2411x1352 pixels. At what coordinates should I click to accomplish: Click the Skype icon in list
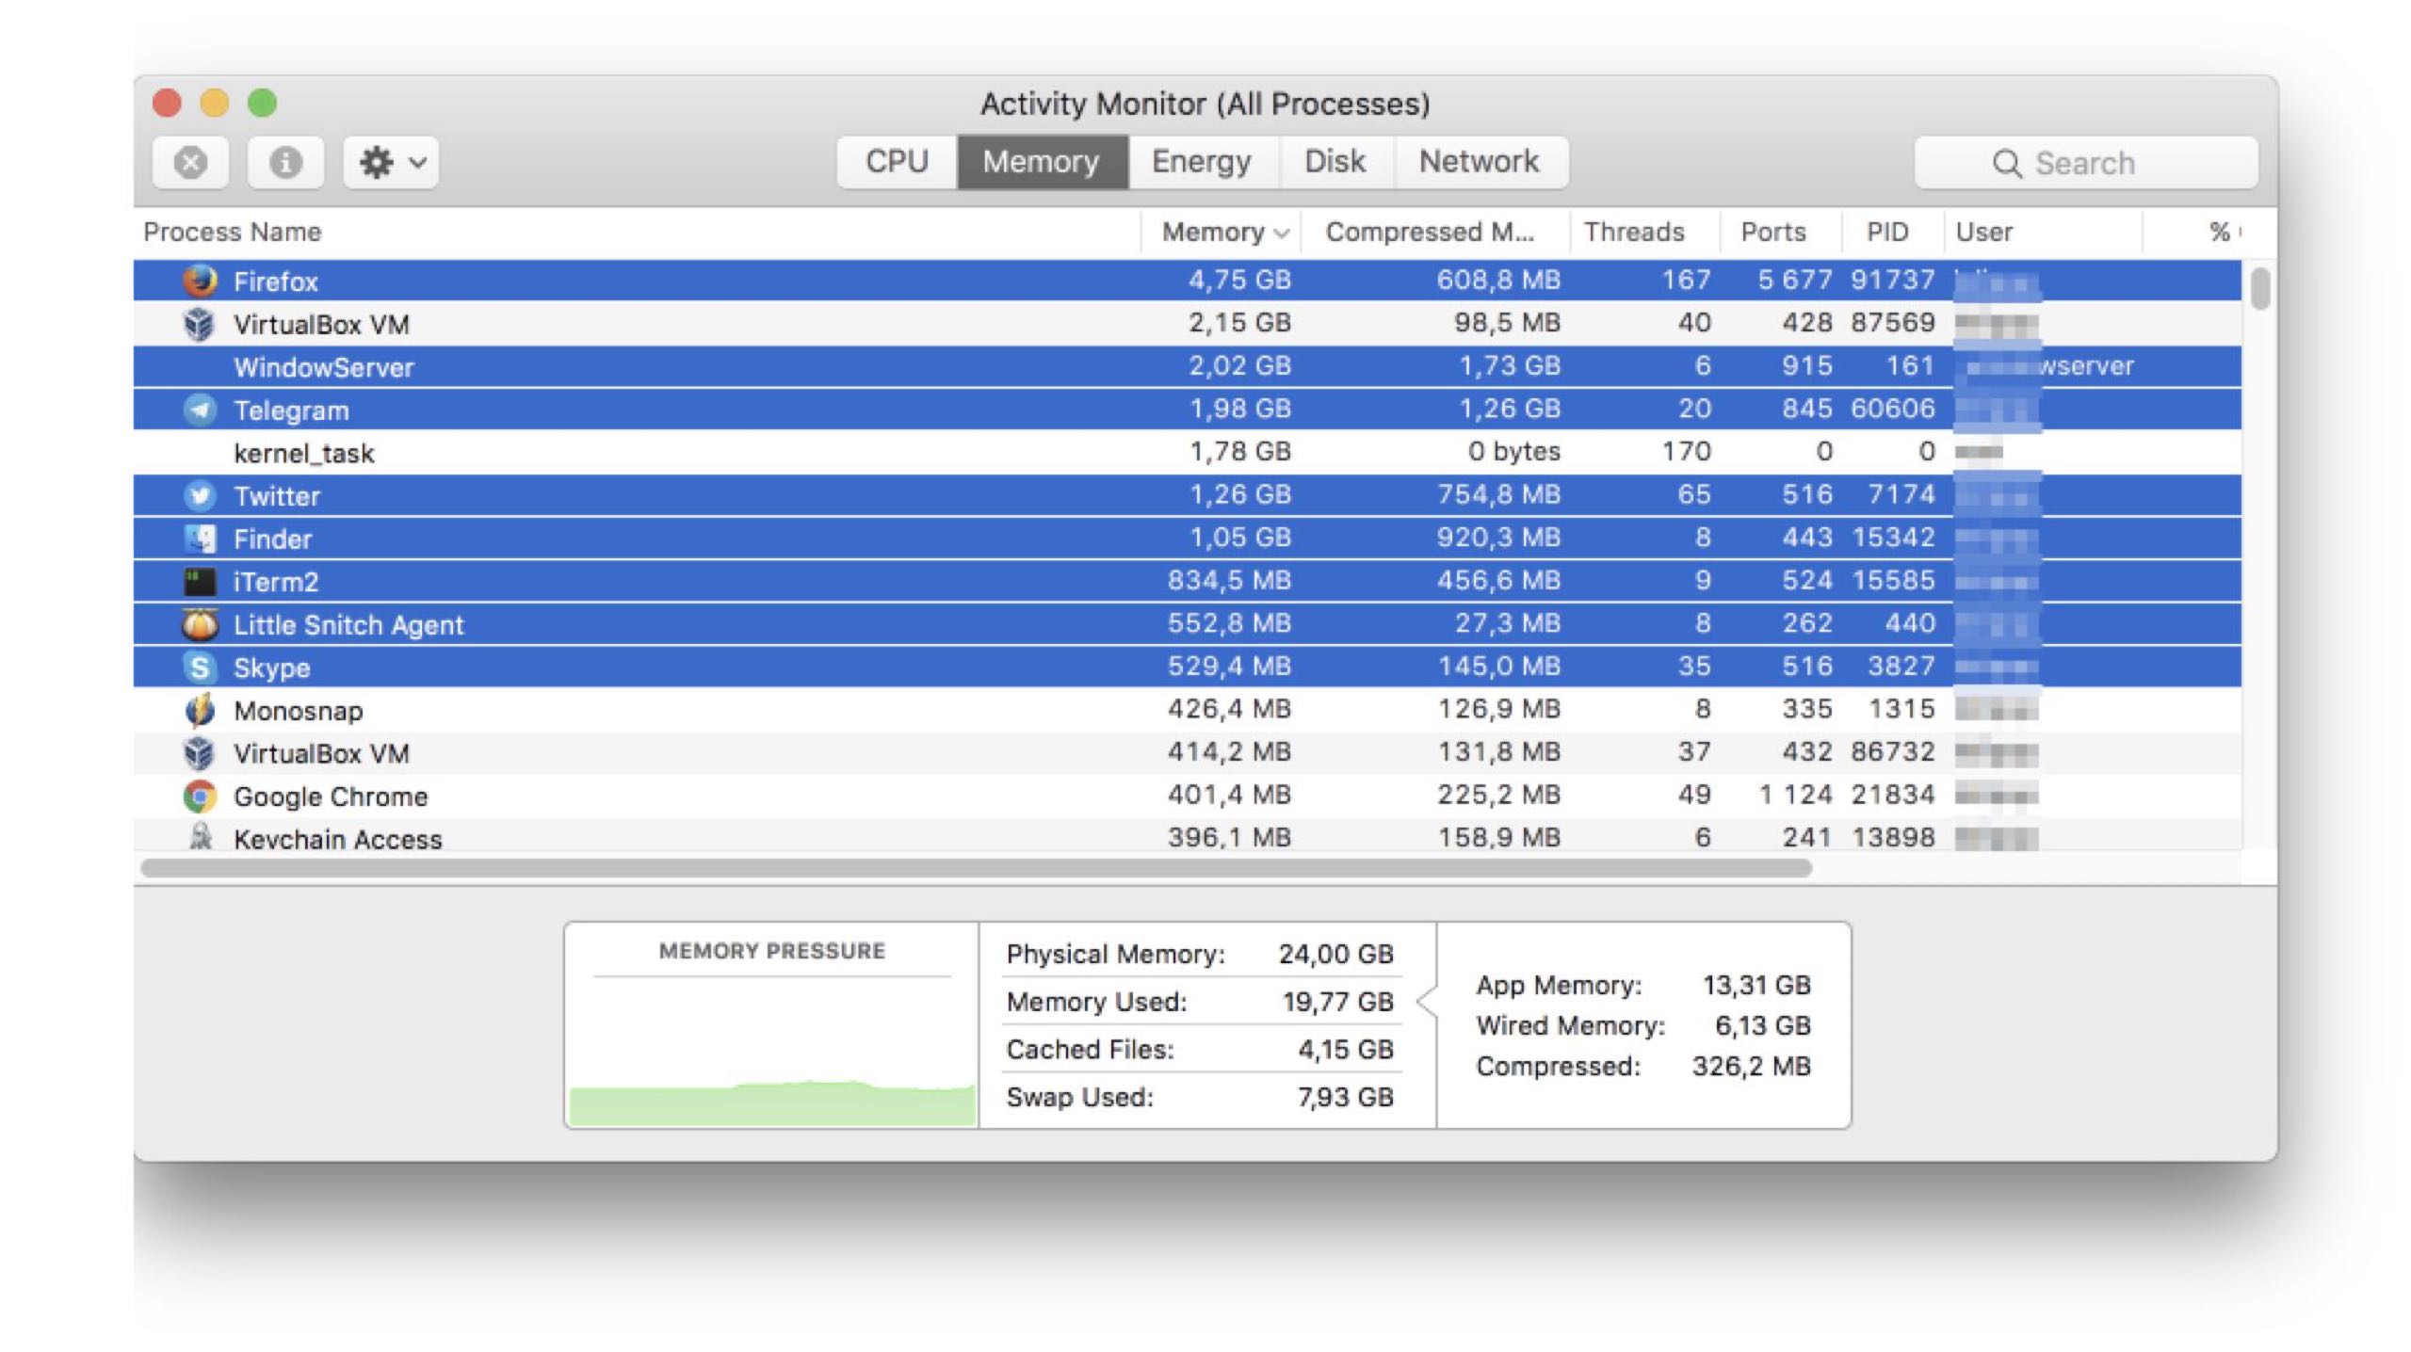[199, 668]
